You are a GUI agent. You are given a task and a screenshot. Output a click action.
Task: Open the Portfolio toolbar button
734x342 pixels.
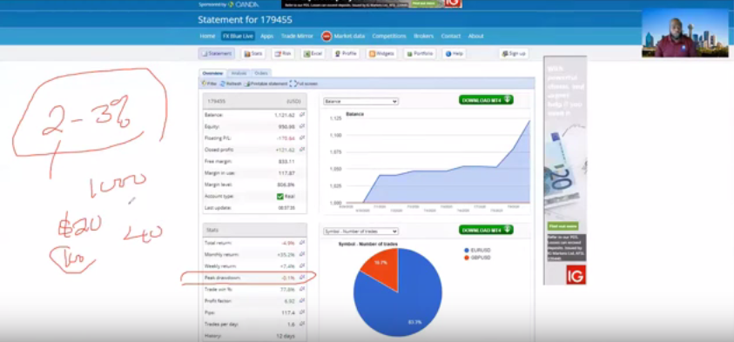click(x=420, y=54)
